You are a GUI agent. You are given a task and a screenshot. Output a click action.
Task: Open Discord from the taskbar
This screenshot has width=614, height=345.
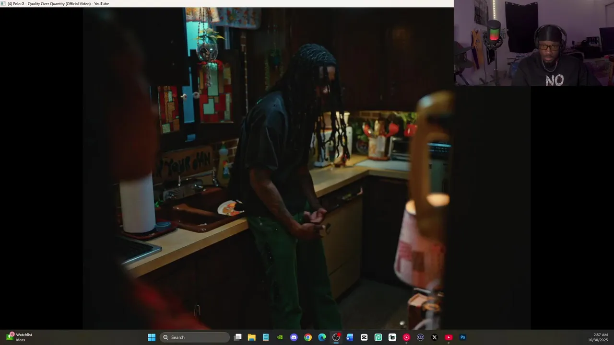[x=294, y=337]
